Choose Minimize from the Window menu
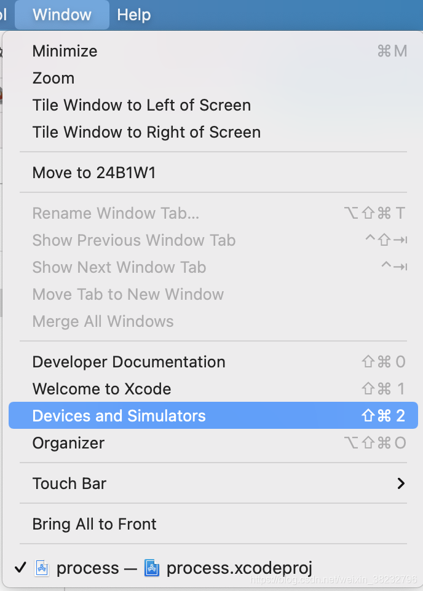The image size is (423, 591). pyautogui.click(x=213, y=51)
